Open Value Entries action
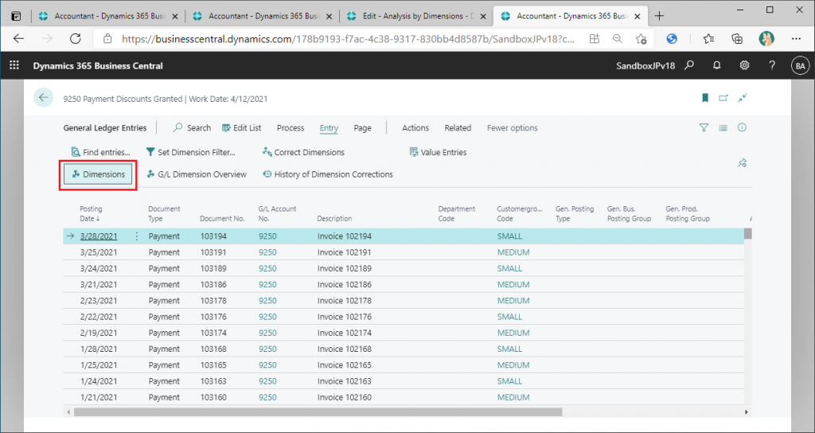 (439, 152)
